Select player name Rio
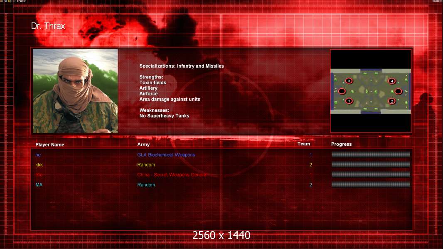Viewport: 443px width, 249px height. 39,175
